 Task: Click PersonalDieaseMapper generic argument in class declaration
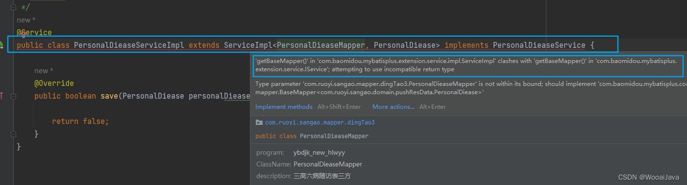tap(321, 45)
